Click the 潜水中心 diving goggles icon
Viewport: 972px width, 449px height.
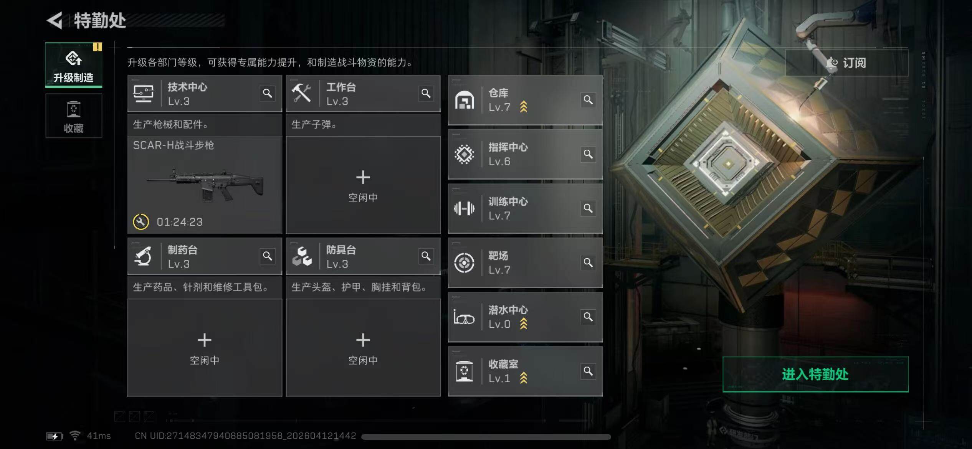click(464, 318)
